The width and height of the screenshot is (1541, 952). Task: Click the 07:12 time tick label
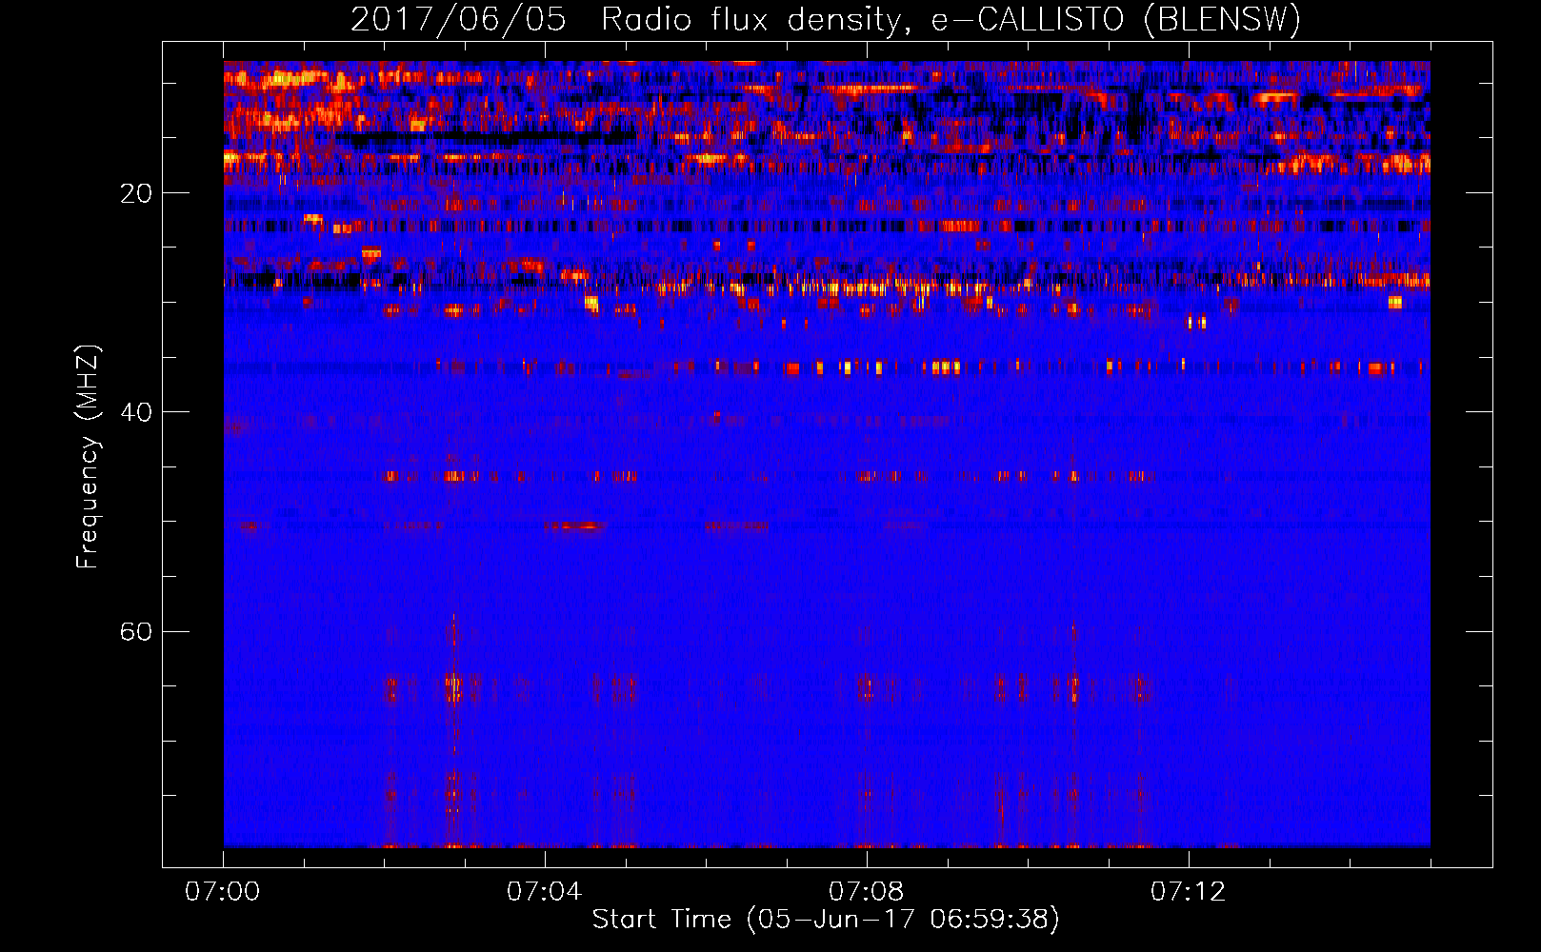click(1188, 891)
